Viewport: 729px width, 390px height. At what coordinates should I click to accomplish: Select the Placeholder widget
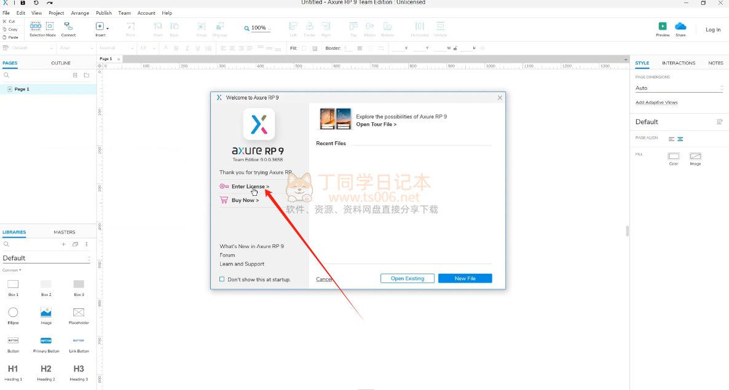pyautogui.click(x=79, y=316)
